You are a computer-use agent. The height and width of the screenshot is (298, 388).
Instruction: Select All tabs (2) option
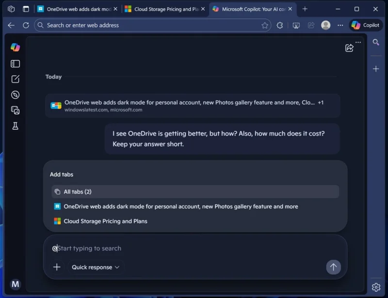coord(195,192)
